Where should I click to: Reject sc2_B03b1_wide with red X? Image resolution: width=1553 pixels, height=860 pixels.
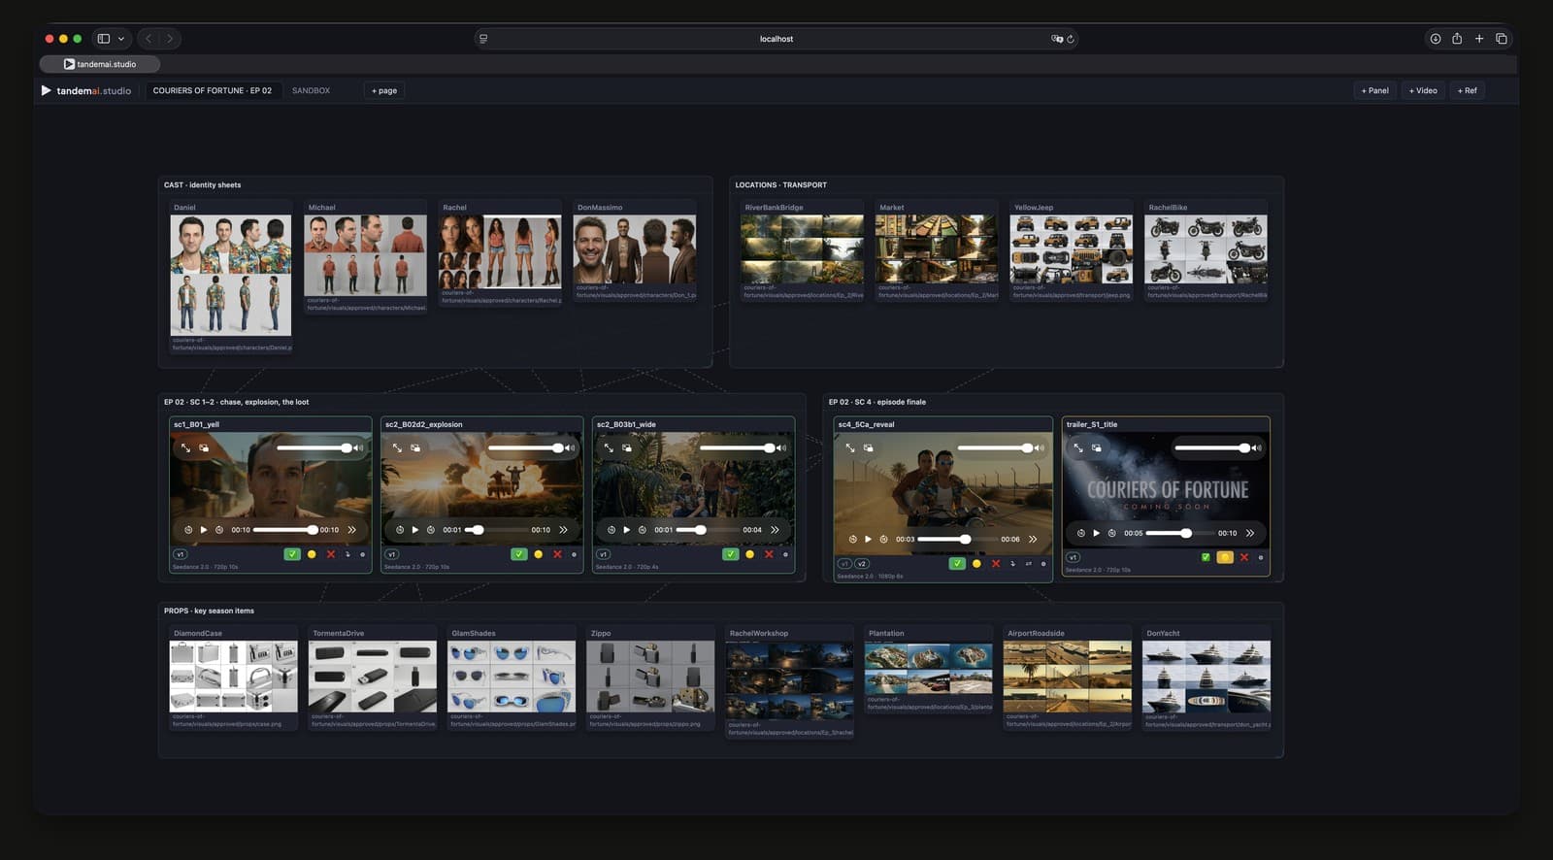click(769, 554)
